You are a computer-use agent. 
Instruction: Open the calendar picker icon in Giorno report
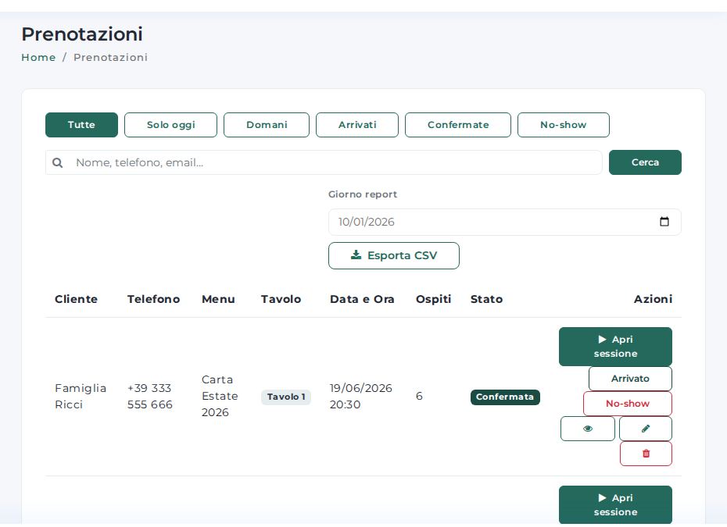tap(664, 222)
